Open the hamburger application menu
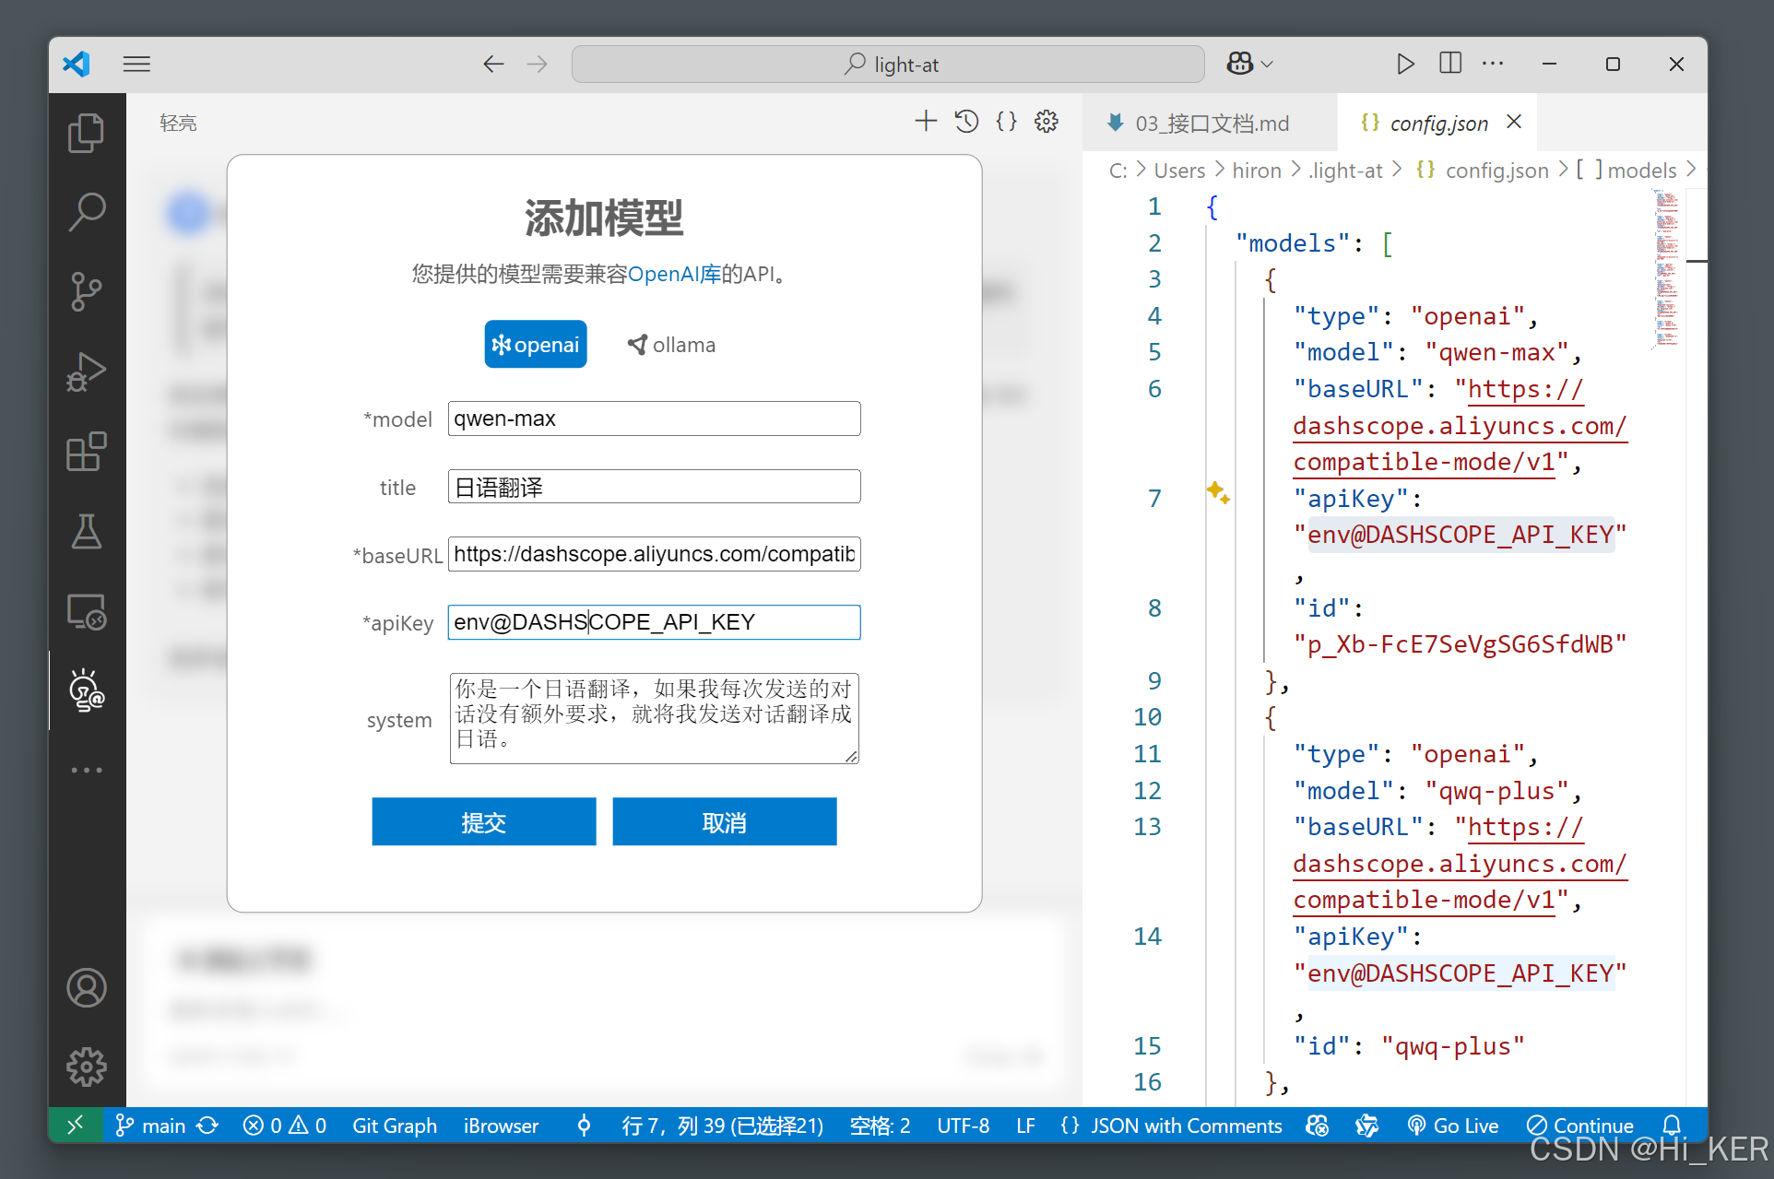 coord(136,64)
